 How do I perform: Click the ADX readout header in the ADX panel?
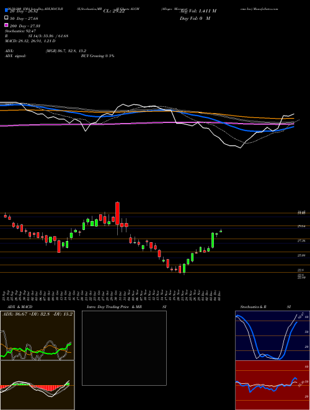coord(37,314)
